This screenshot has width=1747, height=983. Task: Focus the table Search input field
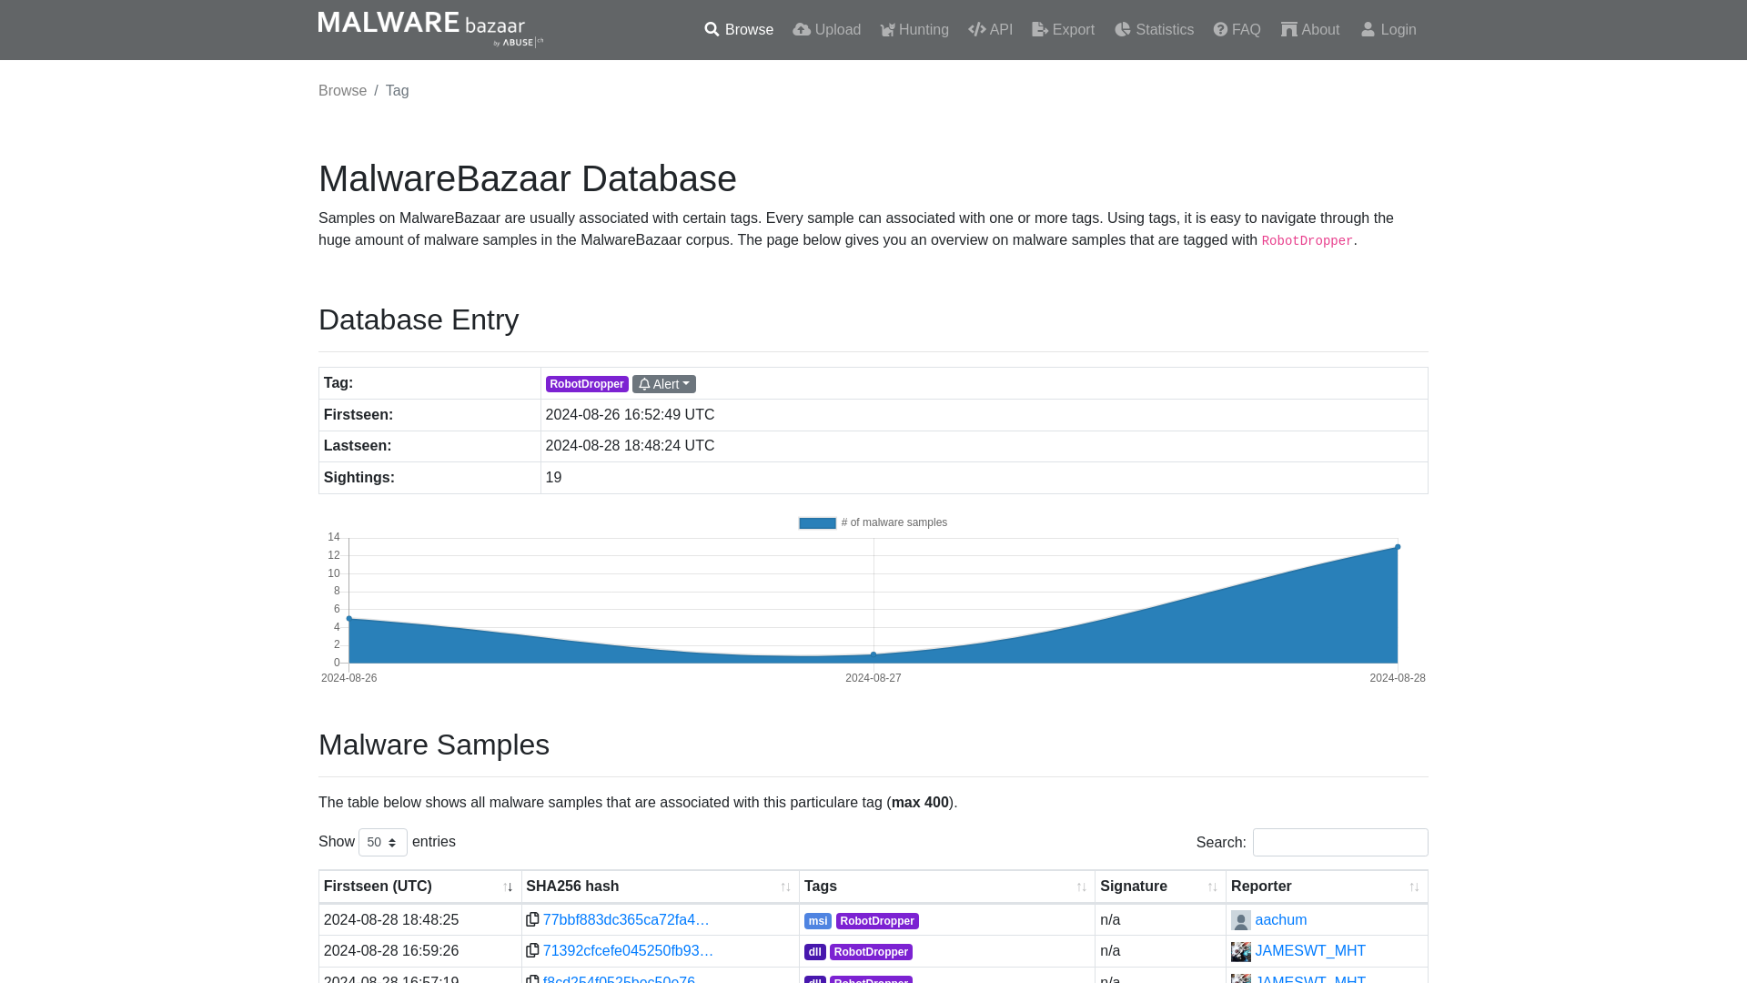(x=1340, y=842)
